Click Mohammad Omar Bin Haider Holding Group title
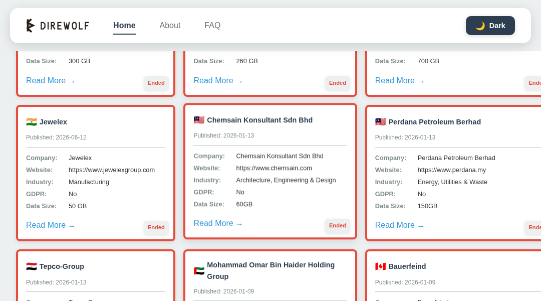Viewport: 541px width, 301px height. point(271,270)
